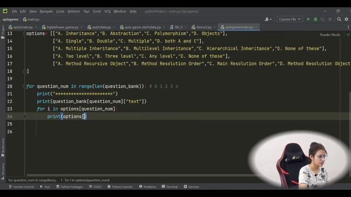The width and height of the screenshot is (351, 197).
Task: Open the Terminal tool window
Action: point(169,187)
